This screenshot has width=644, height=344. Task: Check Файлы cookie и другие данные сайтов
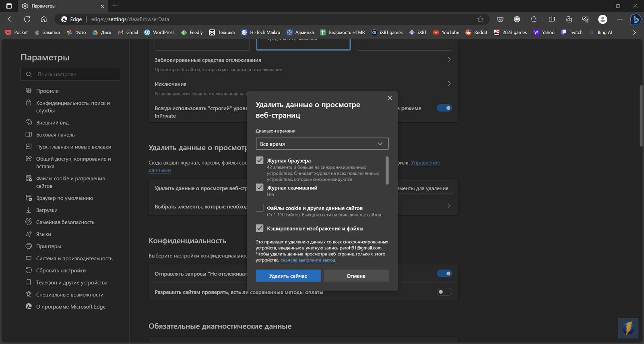click(260, 208)
